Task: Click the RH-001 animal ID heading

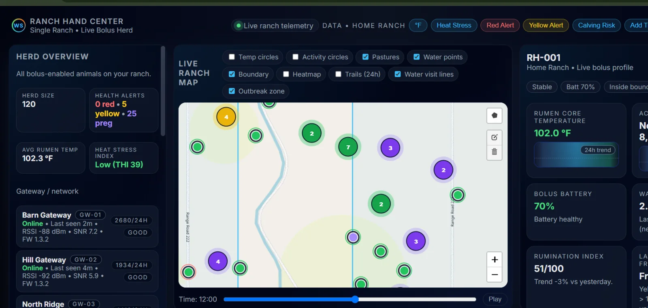Action: [544, 57]
